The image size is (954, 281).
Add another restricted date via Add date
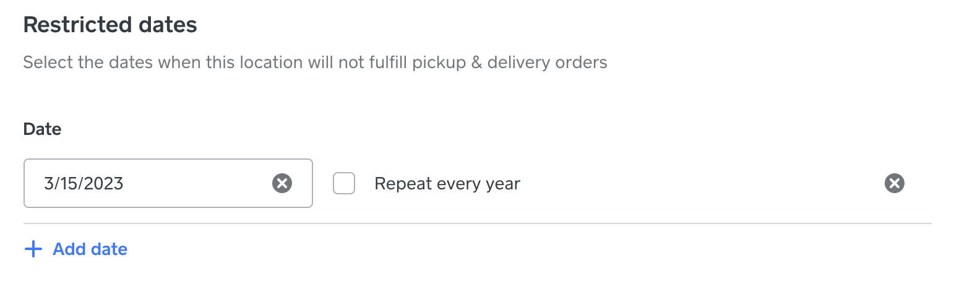pyautogui.click(x=90, y=249)
